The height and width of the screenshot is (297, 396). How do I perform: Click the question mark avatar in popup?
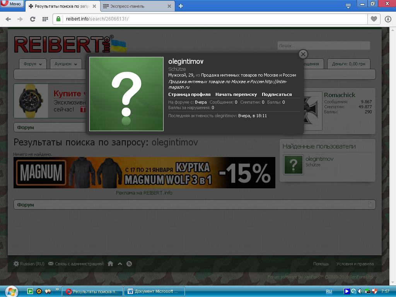(126, 94)
